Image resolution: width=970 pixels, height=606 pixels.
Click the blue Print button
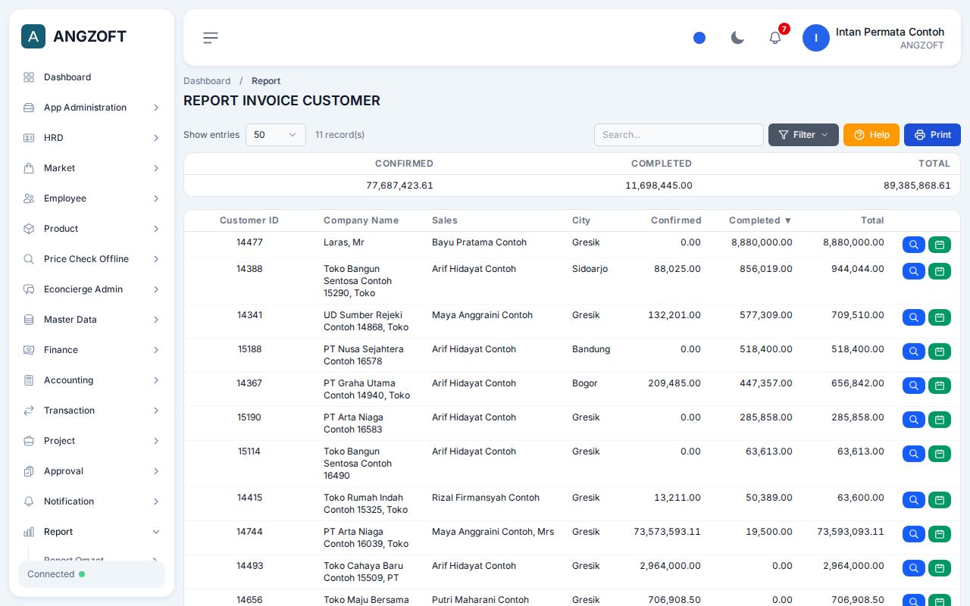click(932, 135)
